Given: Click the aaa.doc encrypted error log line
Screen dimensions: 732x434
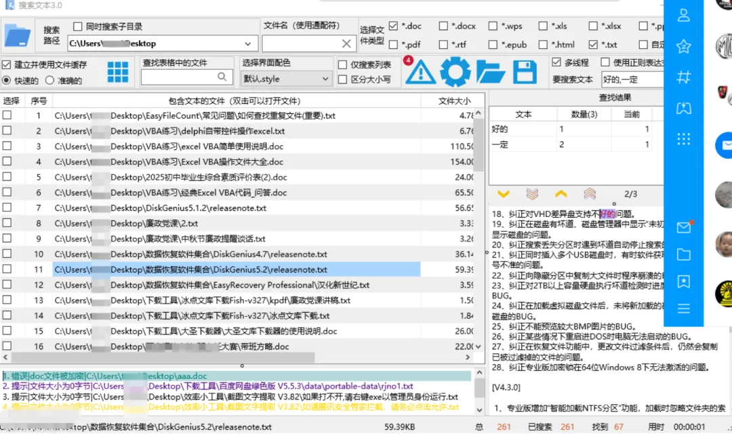Looking at the screenshot, I should tap(237, 376).
